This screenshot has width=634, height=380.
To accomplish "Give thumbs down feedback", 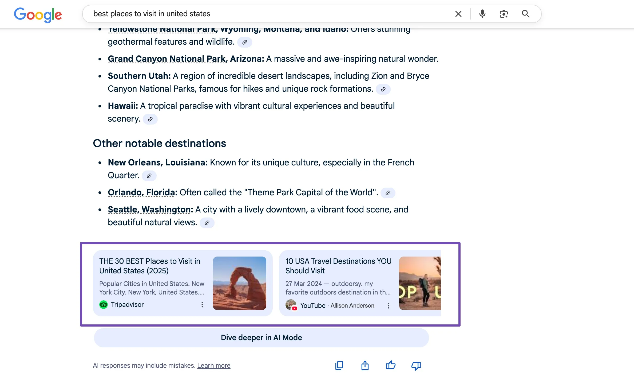I will click(416, 365).
